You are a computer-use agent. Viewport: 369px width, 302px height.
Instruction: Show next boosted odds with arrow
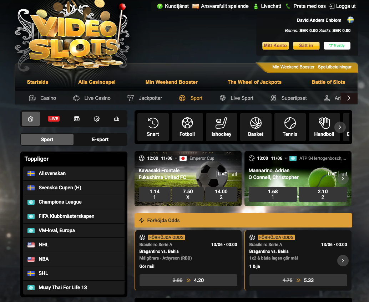(343, 261)
